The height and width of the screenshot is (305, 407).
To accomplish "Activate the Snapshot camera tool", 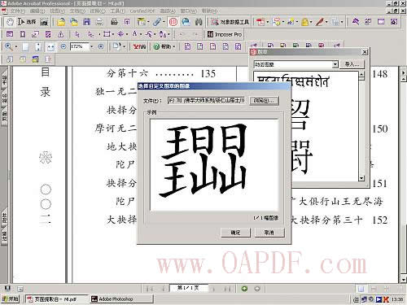I will coord(44,22).
